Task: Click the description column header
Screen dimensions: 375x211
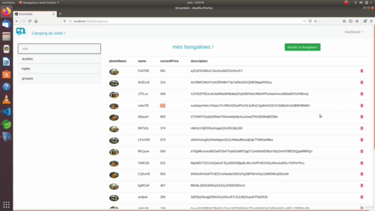Action: 199,61
